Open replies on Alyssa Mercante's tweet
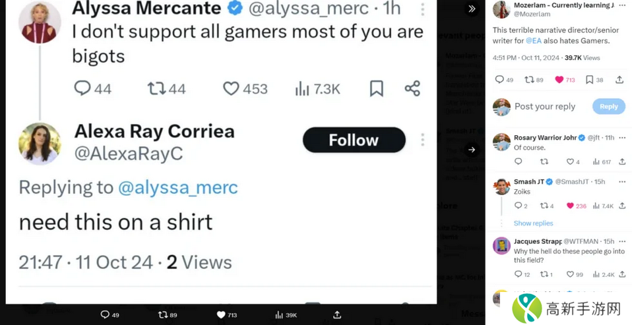 tap(82, 88)
